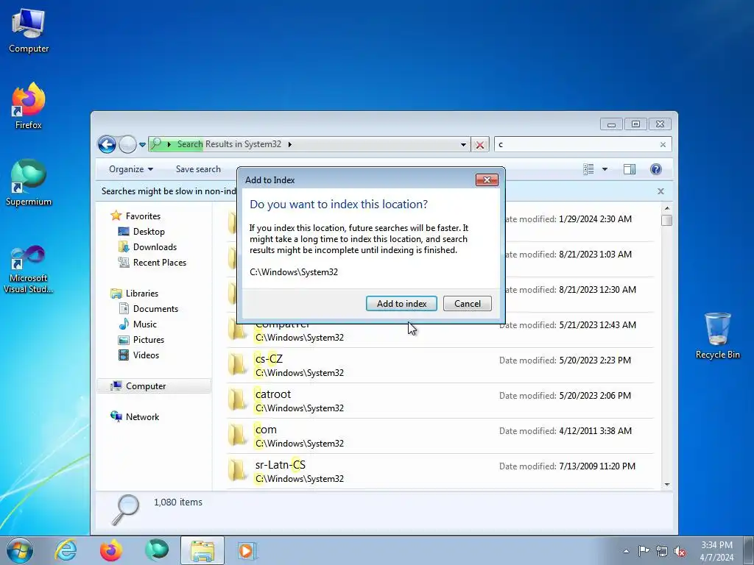Open the muted volume tray icon
This screenshot has height=565, width=754.
click(680, 551)
